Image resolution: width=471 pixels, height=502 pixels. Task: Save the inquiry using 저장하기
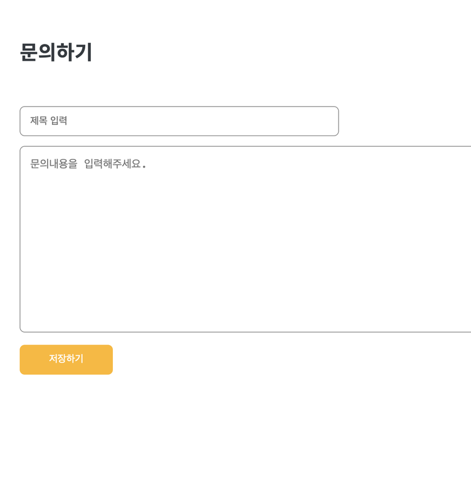click(66, 360)
